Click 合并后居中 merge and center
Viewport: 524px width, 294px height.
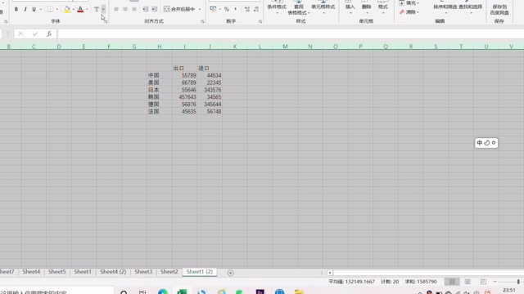pos(179,9)
